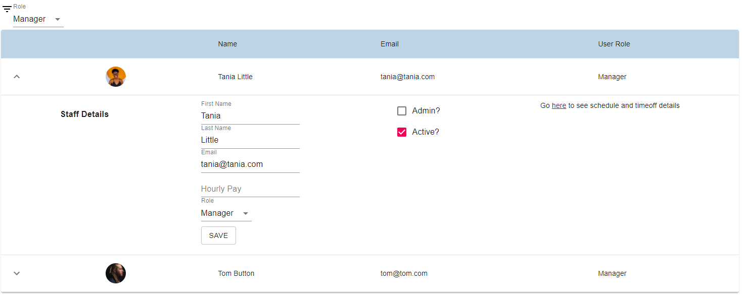Click the filter list icon beside Role
Viewport: 742px width, 297px height.
point(7,9)
